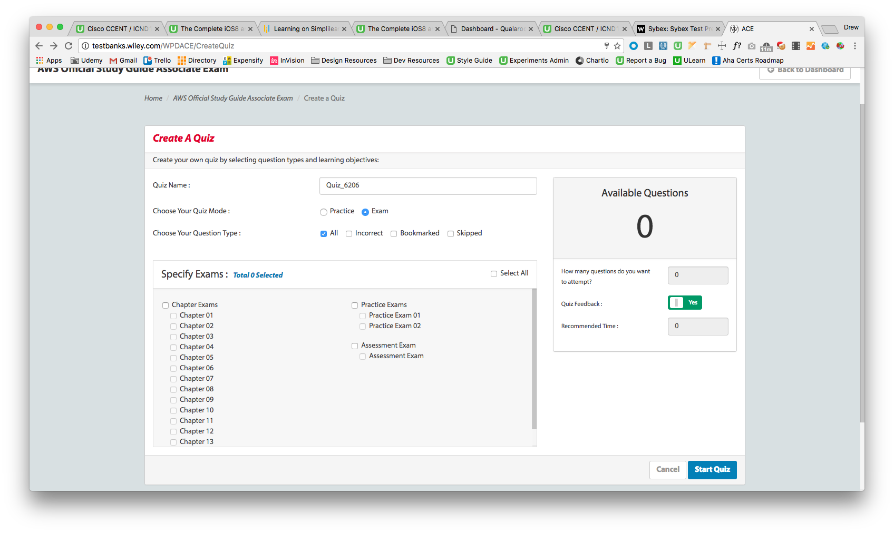This screenshot has height=533, width=894.
Task: Open the blue circle extension icon
Action: [634, 46]
